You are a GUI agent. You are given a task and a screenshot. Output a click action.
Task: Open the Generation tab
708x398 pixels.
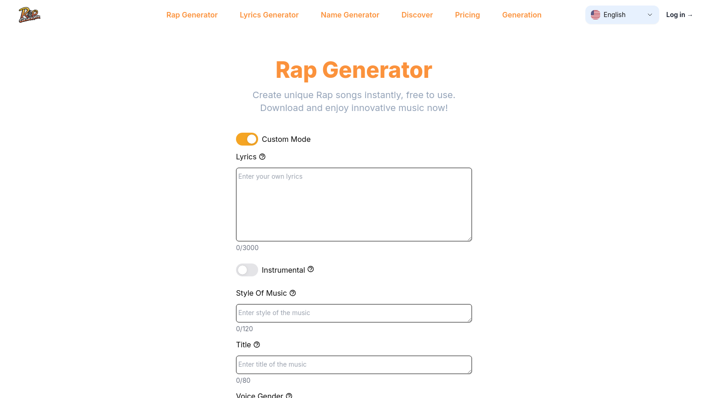tap(522, 15)
